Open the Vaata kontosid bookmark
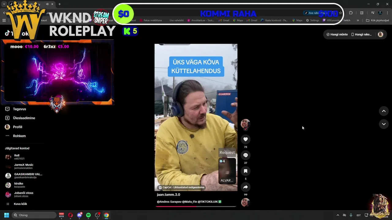Viewport: 392px width, 220px height. [x=274, y=20]
